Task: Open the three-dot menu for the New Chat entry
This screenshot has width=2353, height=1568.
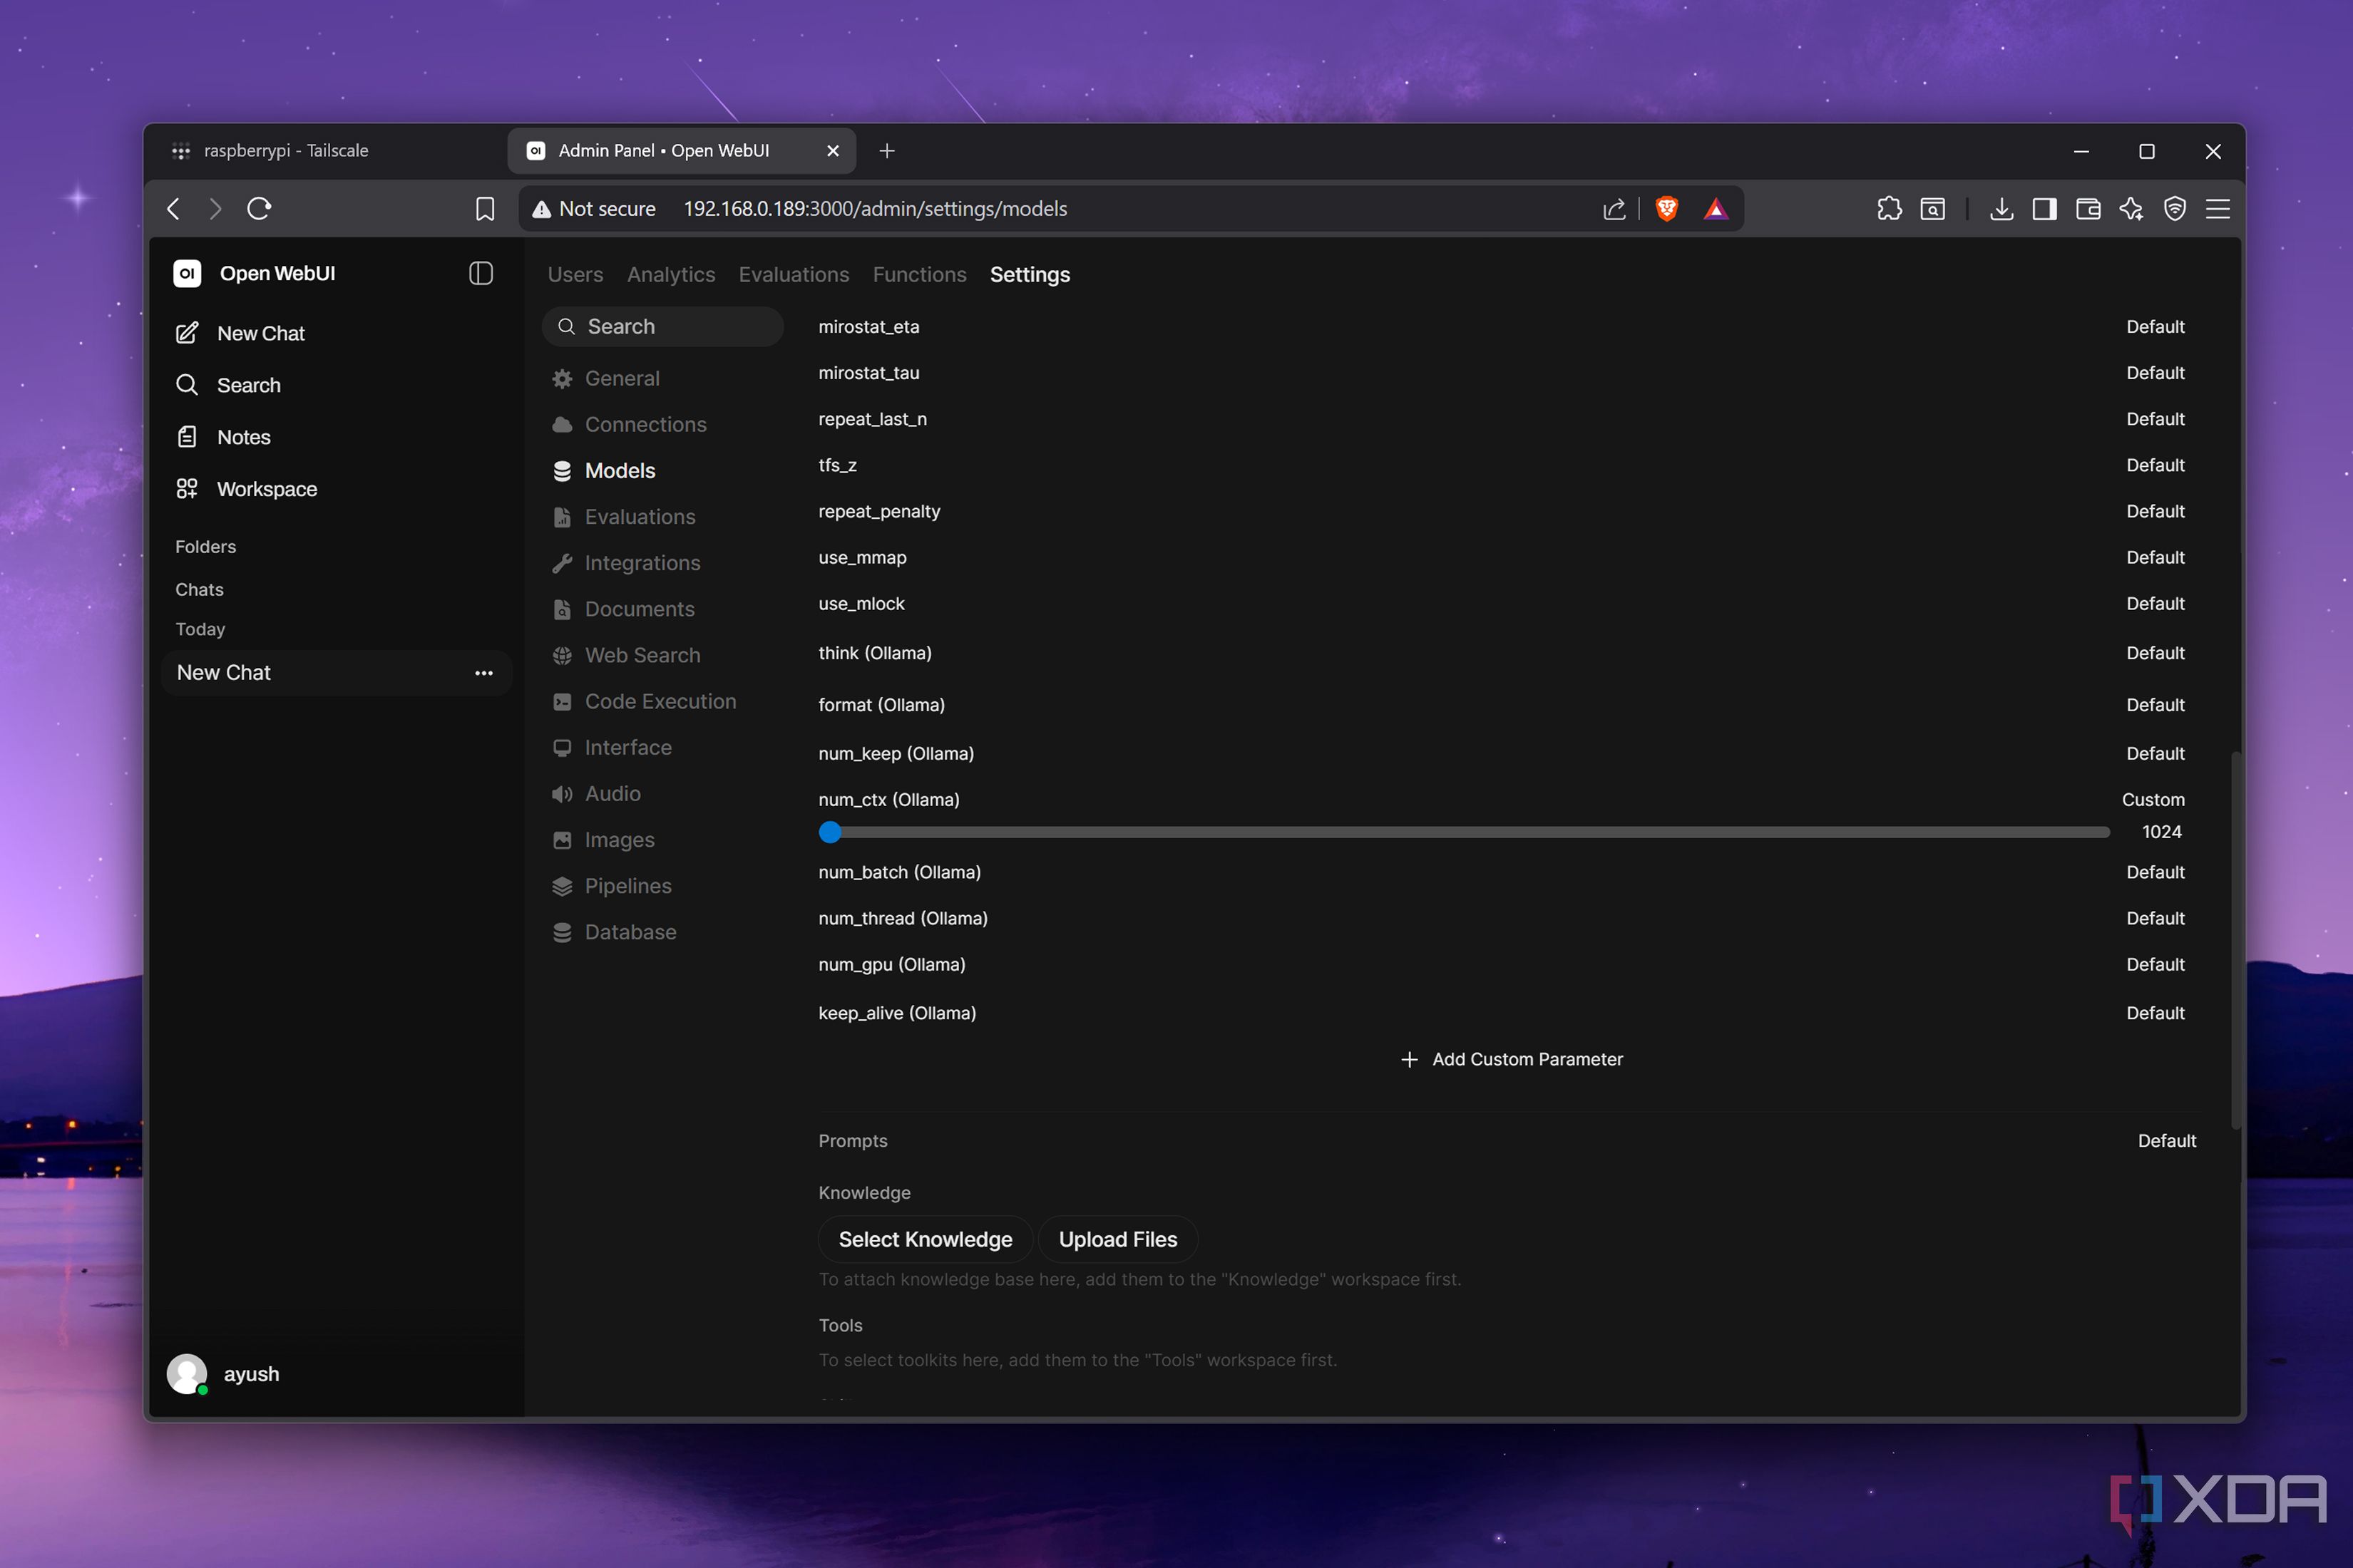Action: click(483, 673)
